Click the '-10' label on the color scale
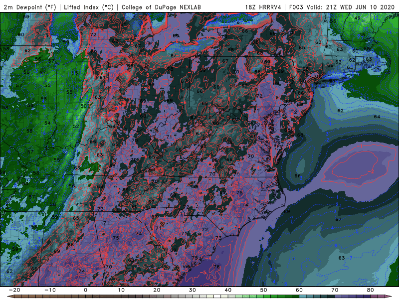The height and width of the screenshot is (299, 399). click(x=50, y=290)
